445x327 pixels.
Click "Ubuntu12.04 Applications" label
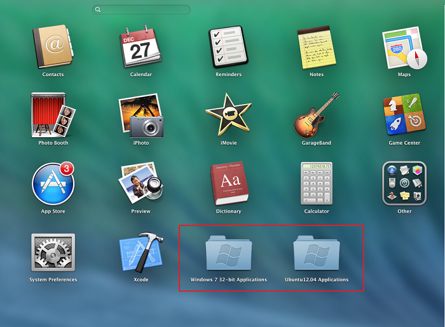point(317,279)
